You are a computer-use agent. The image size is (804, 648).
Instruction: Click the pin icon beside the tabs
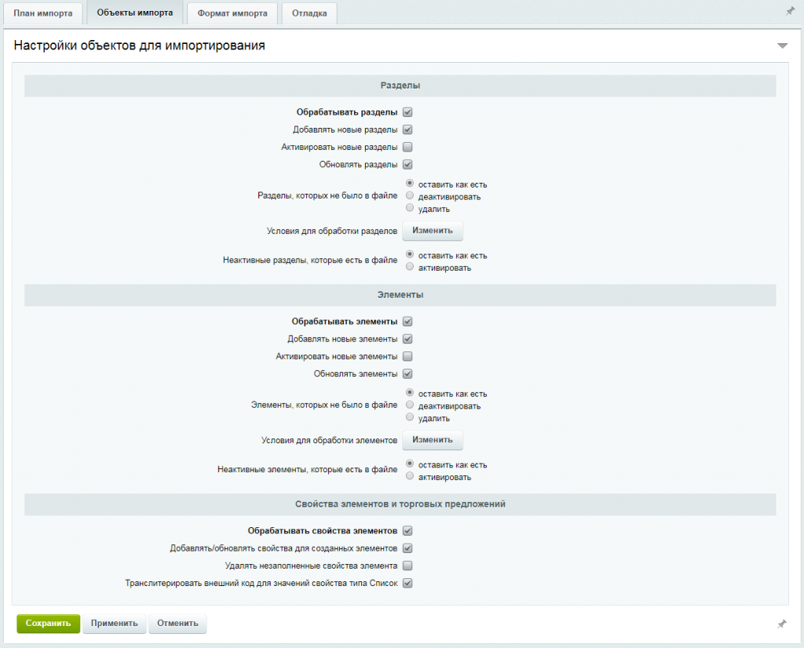coord(790,11)
